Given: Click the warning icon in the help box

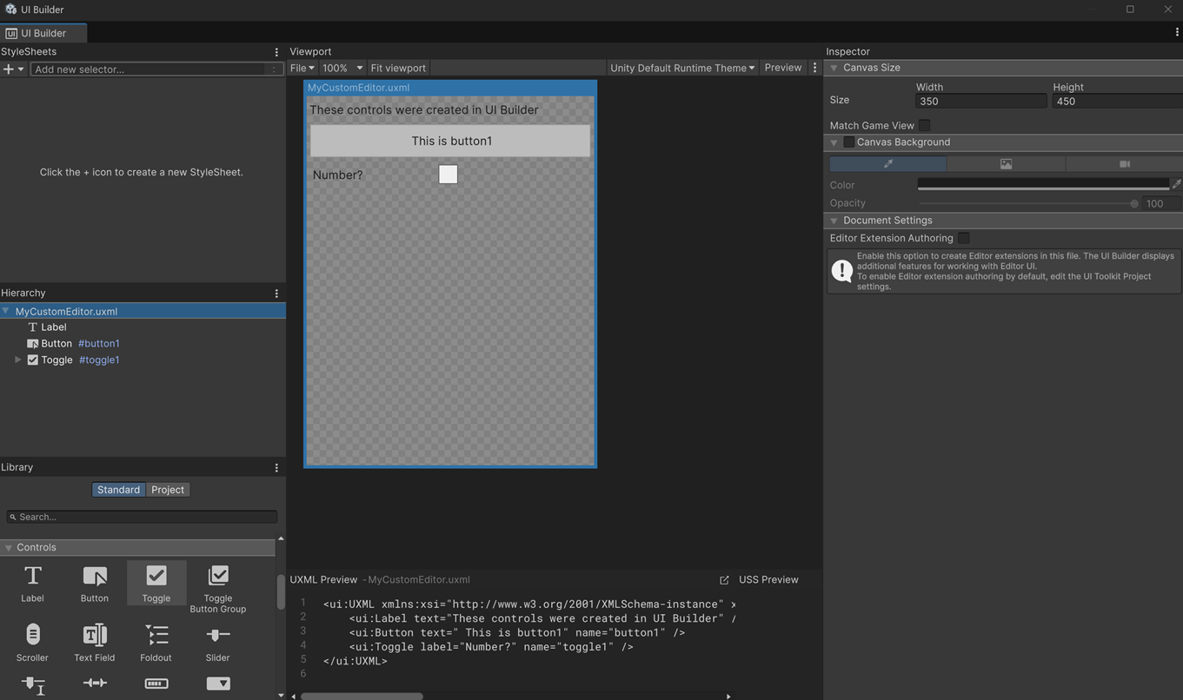Looking at the screenshot, I should click(x=841, y=271).
